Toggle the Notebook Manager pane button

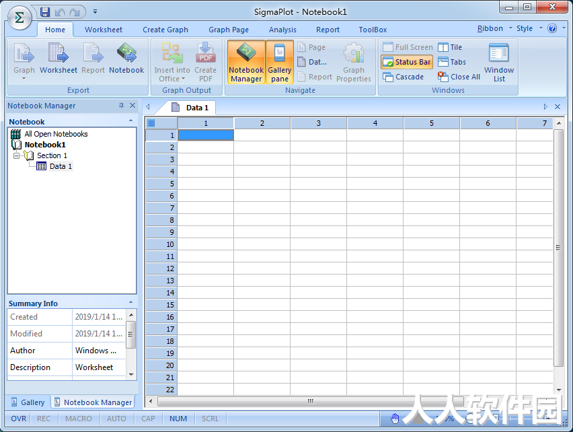pyautogui.click(x=246, y=62)
